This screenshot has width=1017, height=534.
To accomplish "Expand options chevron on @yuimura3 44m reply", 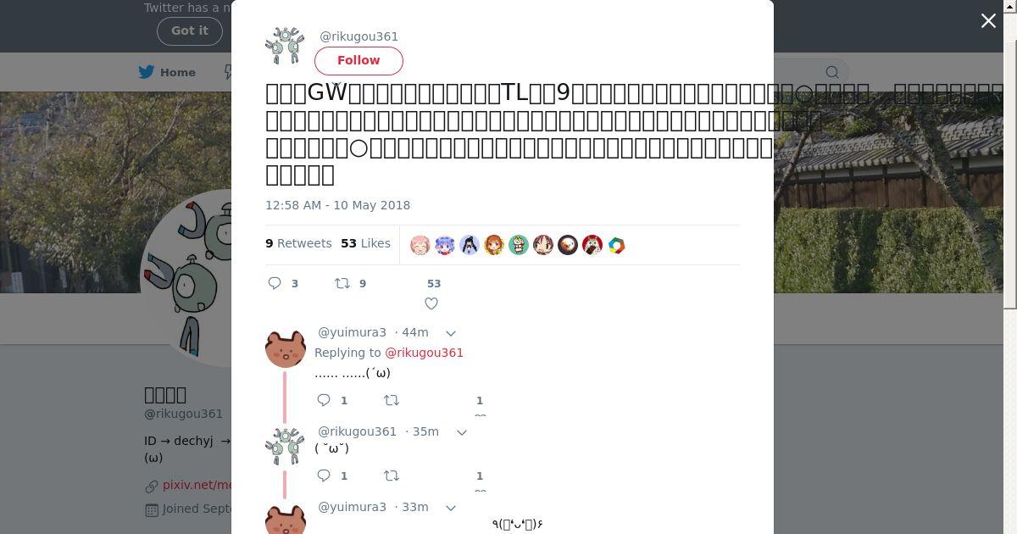I will coord(451,333).
